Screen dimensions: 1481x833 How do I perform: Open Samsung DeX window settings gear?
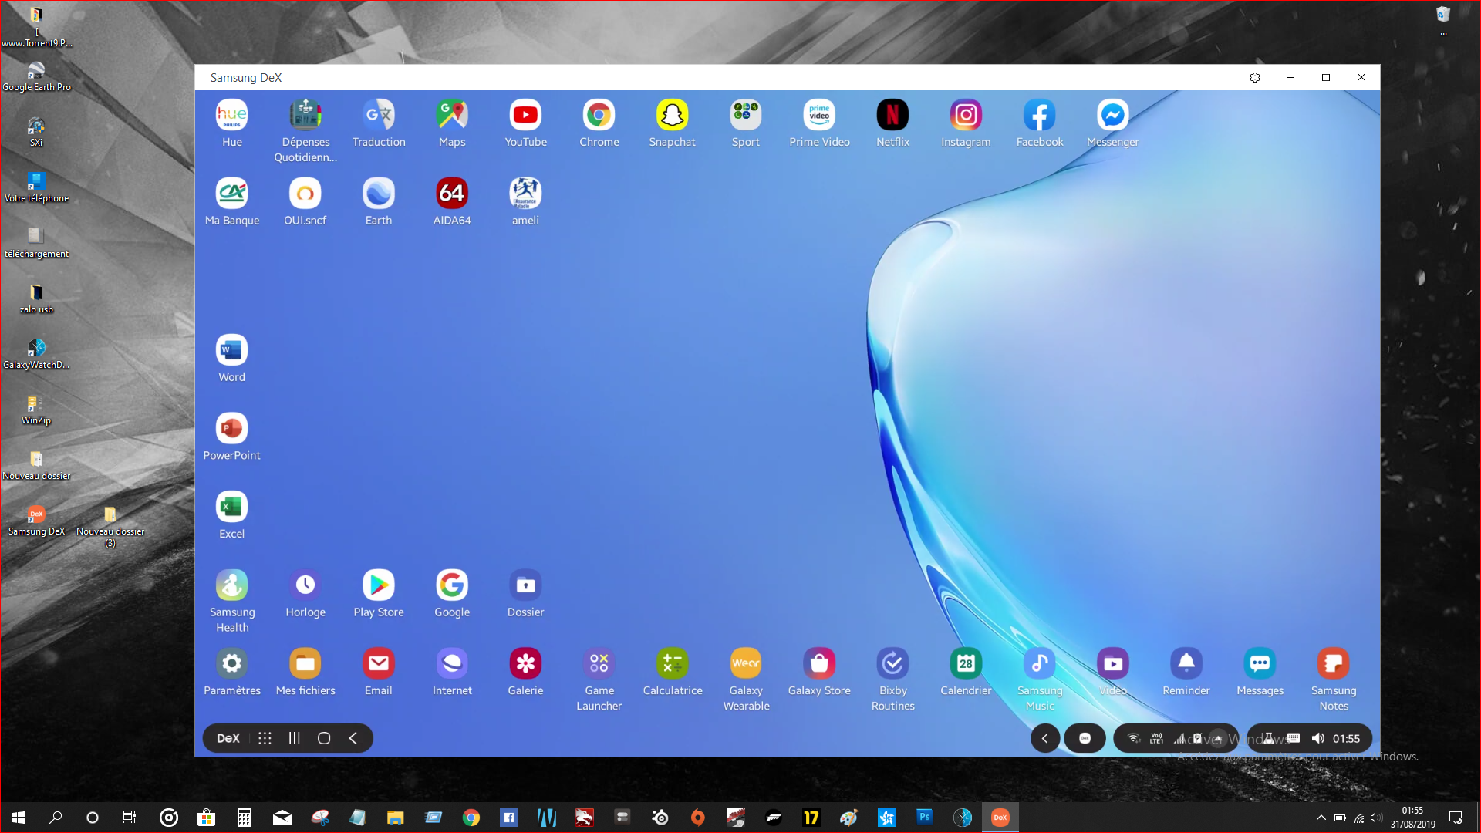(x=1254, y=78)
